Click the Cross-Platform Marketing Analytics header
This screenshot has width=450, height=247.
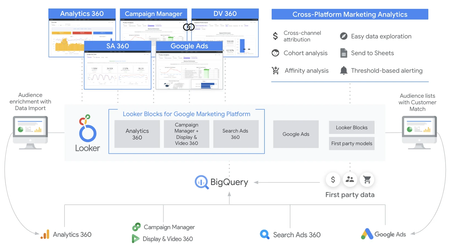click(350, 14)
